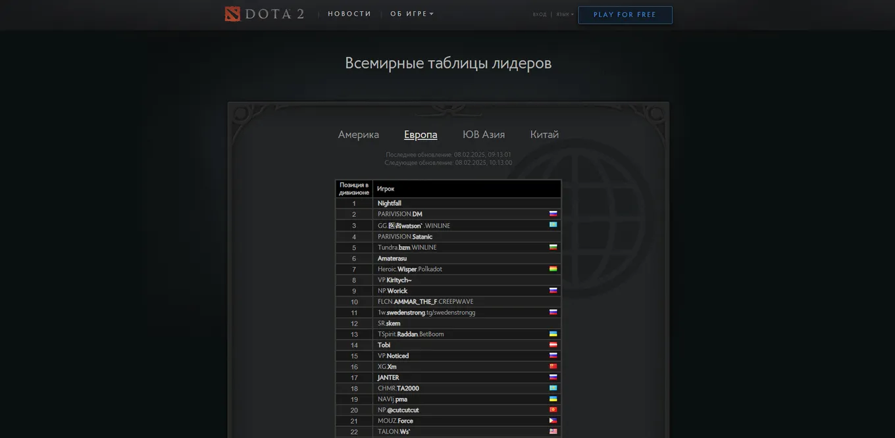Click the Bulgarian flag beside Tundra.bzm
Viewport: 895px width, 438px height.
pyautogui.click(x=553, y=247)
